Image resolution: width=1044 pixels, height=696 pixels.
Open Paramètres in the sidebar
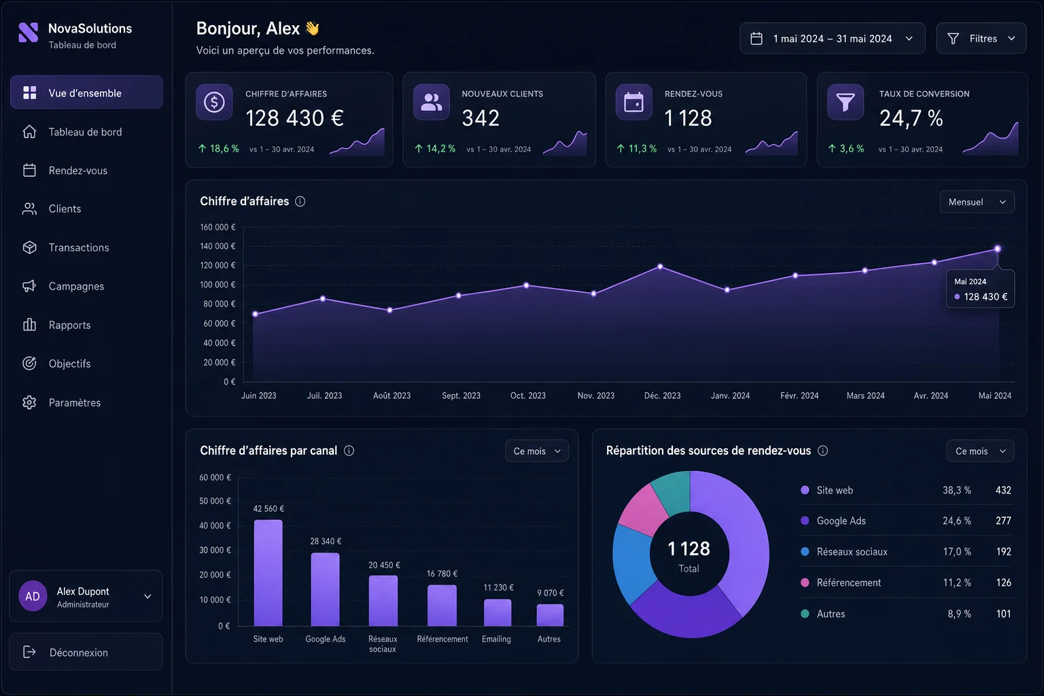[x=86, y=402]
